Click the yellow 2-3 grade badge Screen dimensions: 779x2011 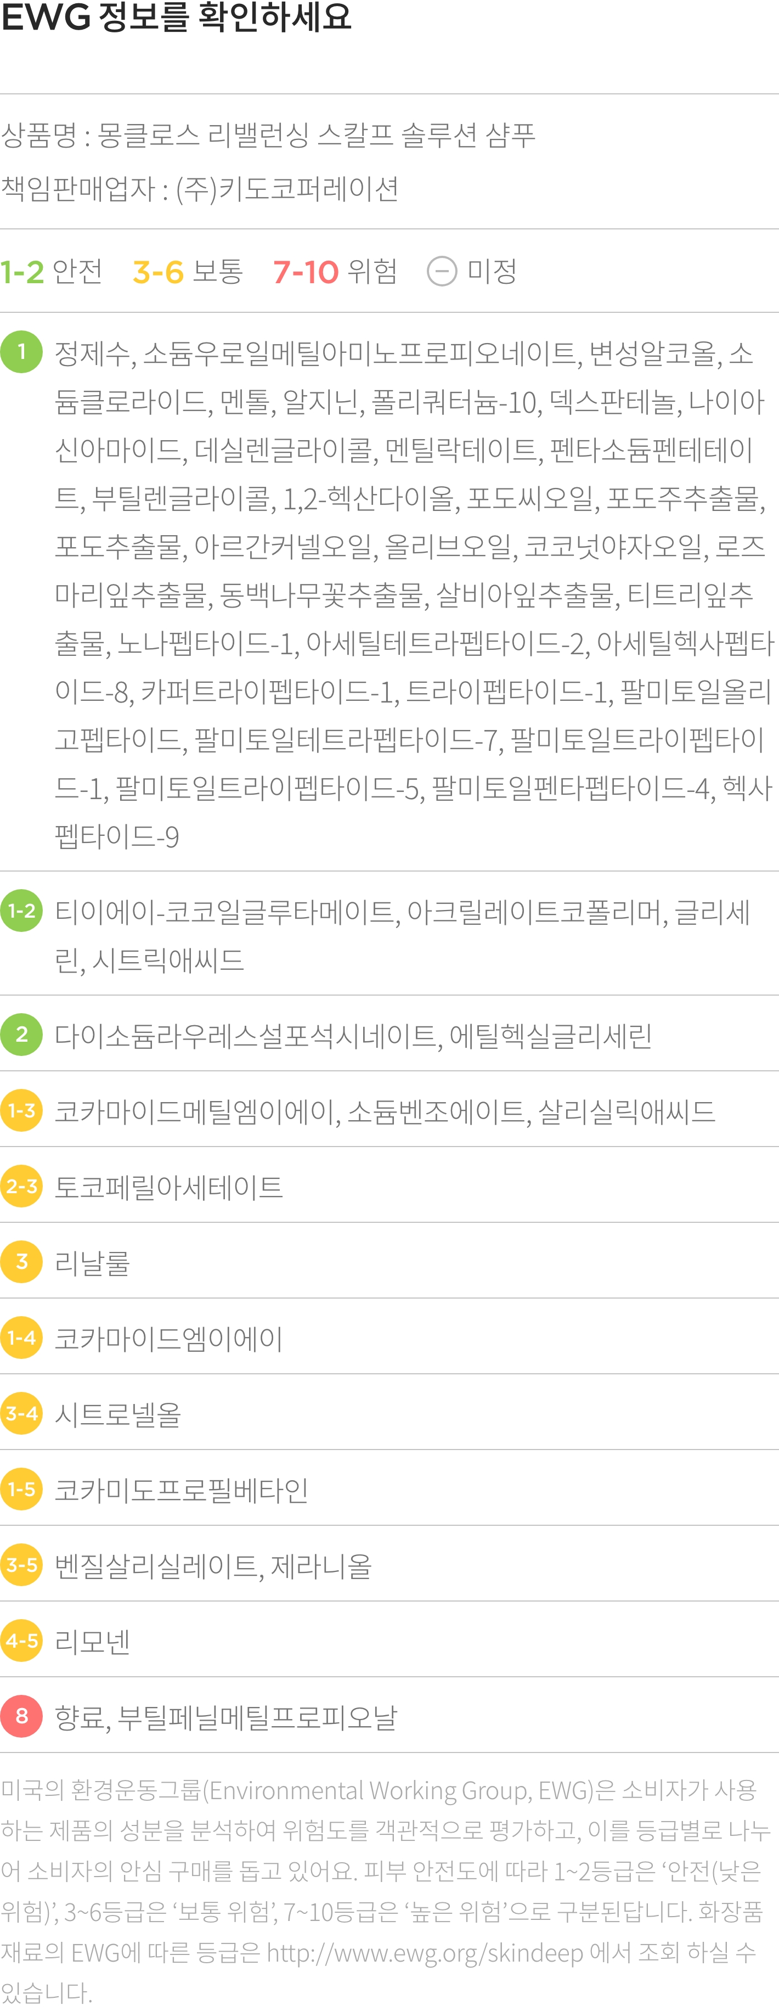click(21, 1186)
